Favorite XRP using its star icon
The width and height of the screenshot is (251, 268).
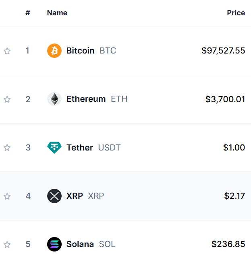point(7,196)
